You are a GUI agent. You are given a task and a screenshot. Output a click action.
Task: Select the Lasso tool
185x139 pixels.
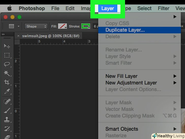[x=7, y=64]
